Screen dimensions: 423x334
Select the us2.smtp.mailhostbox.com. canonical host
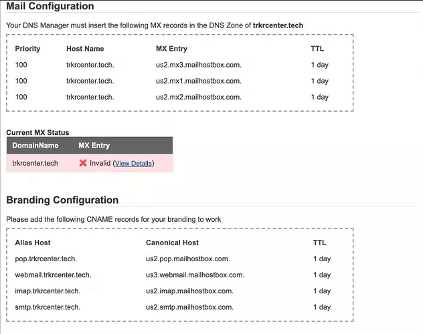coord(189,307)
